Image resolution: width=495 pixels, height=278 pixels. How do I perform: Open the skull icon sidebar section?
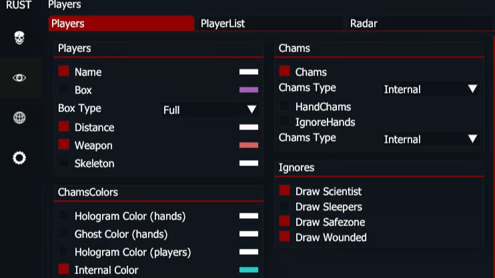pos(19,37)
